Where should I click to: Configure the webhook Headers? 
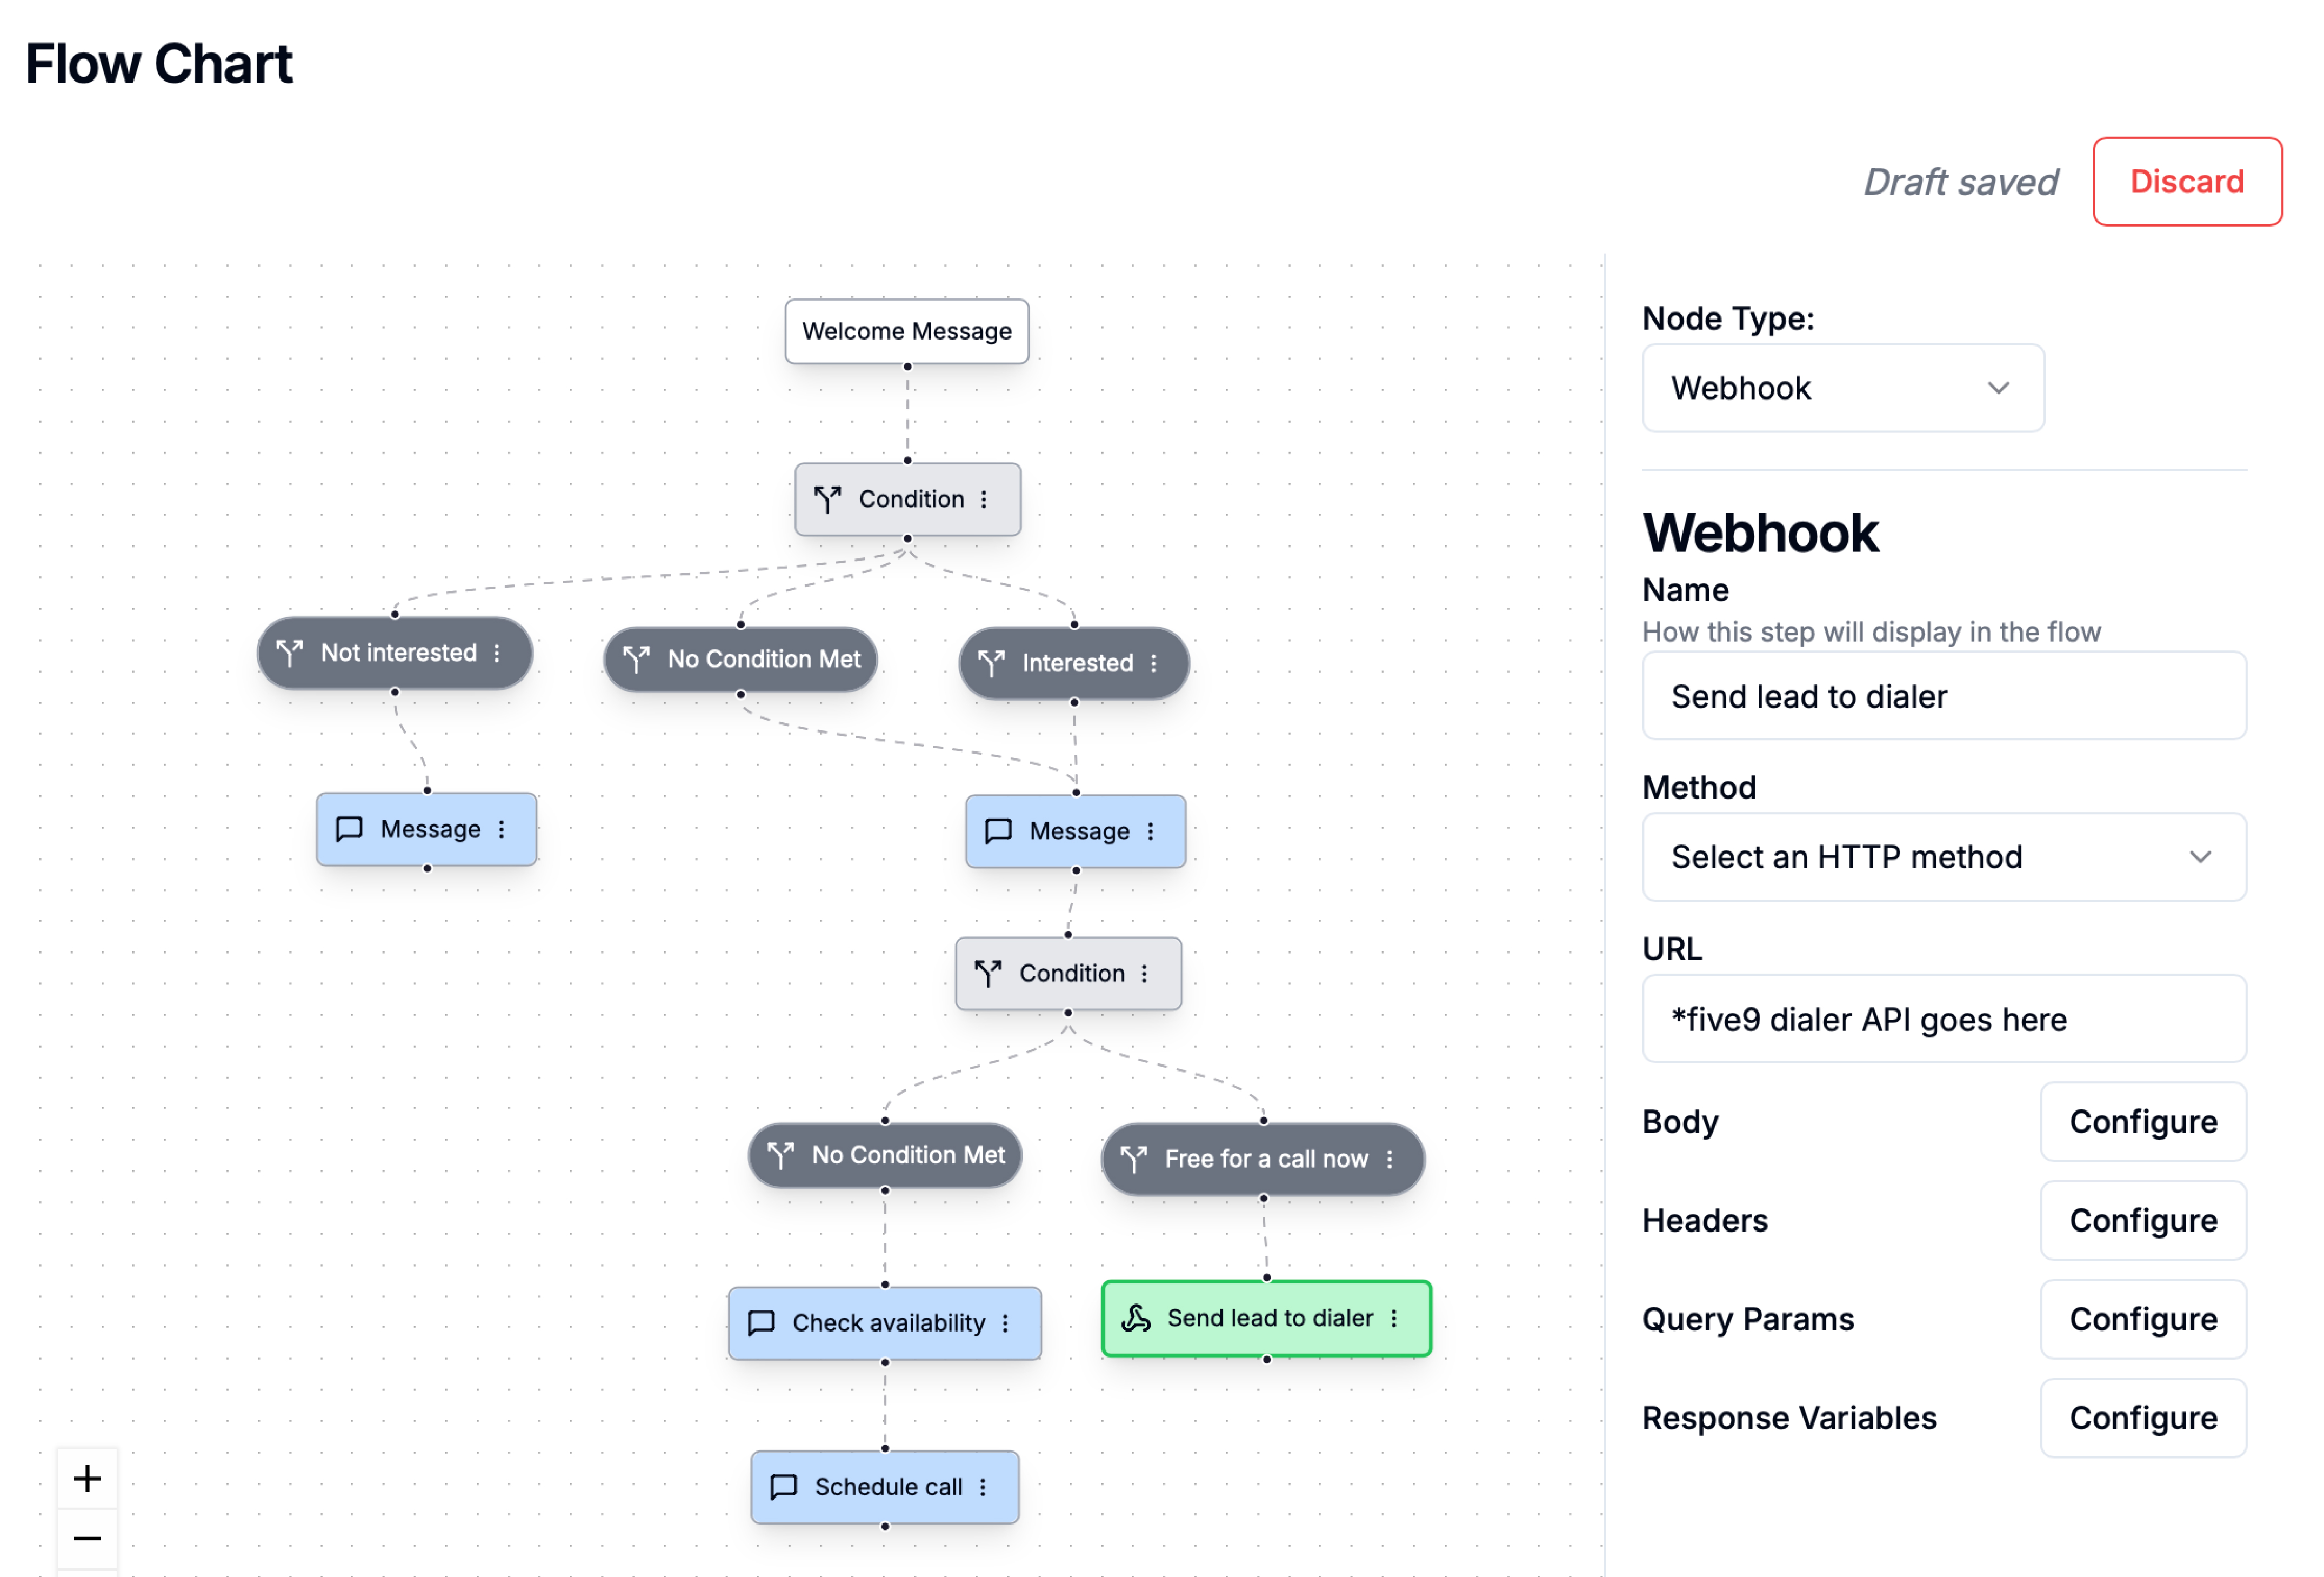click(2142, 1220)
